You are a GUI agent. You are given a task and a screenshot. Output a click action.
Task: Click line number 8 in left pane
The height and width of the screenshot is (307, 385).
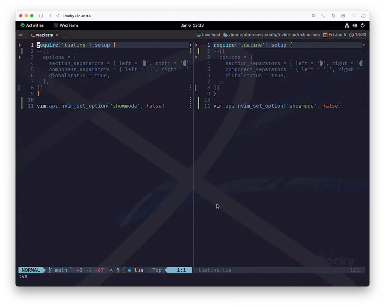coord(32,88)
